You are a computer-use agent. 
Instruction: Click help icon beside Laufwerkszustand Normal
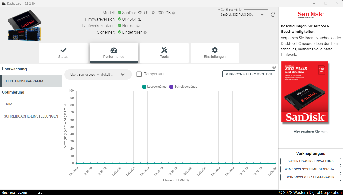(138, 26)
